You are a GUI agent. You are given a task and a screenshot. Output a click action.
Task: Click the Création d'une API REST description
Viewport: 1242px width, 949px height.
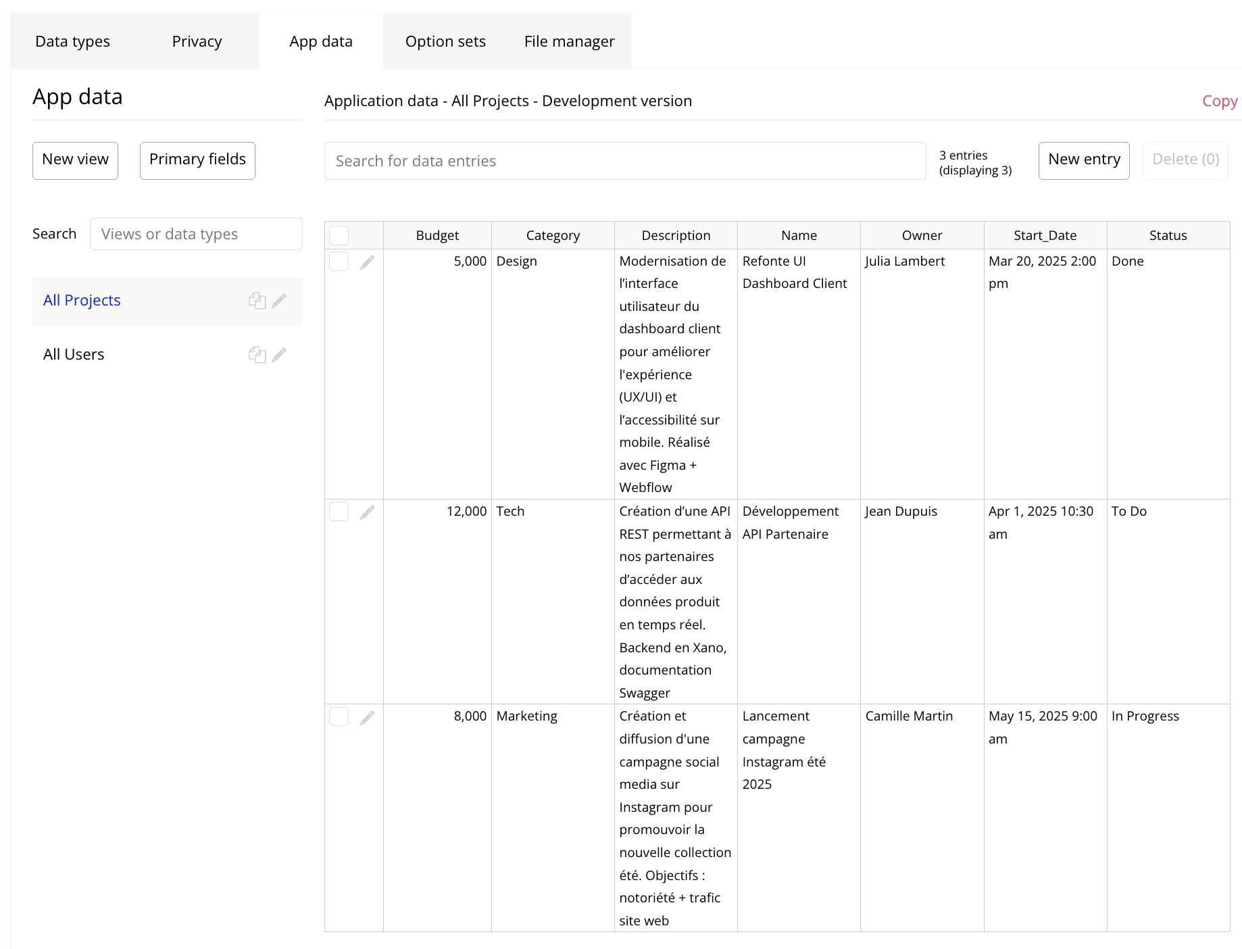pos(675,602)
